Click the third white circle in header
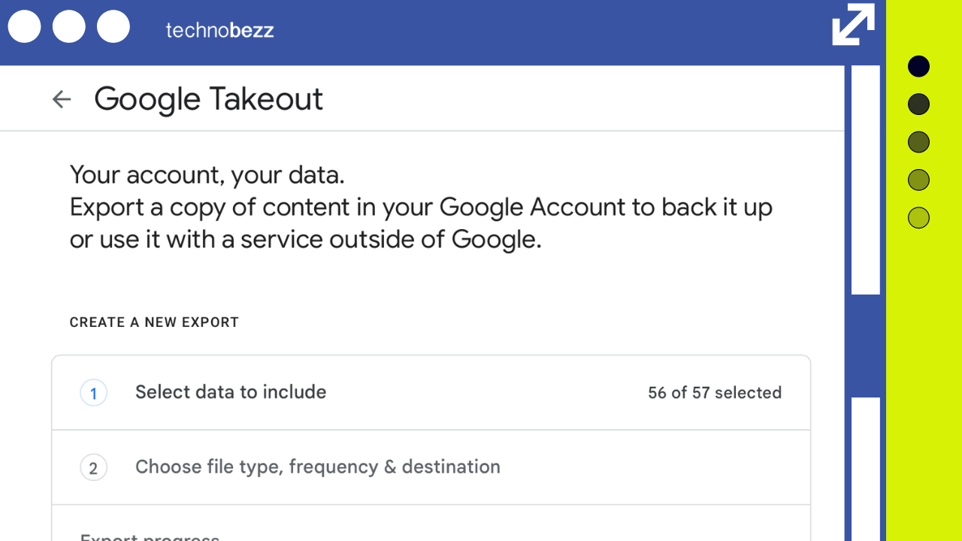 click(x=113, y=27)
